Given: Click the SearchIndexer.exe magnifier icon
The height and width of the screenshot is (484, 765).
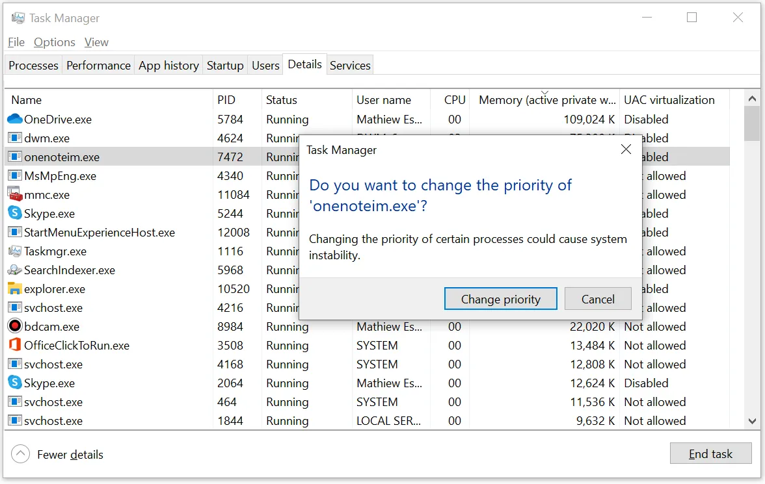Looking at the screenshot, I should coord(15,270).
